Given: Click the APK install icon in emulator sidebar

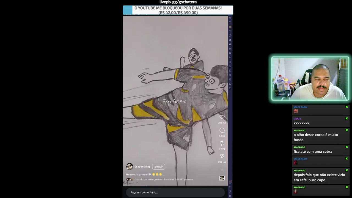Looking at the screenshot, I should 230,44.
